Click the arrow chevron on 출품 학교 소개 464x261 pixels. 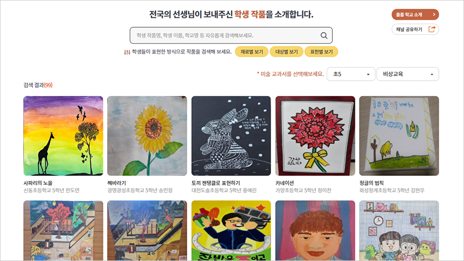[x=434, y=14]
